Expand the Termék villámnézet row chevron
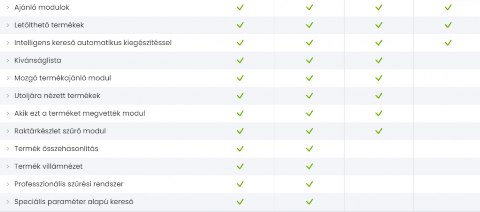Viewport: 480px width, 212px height. tap(8, 167)
